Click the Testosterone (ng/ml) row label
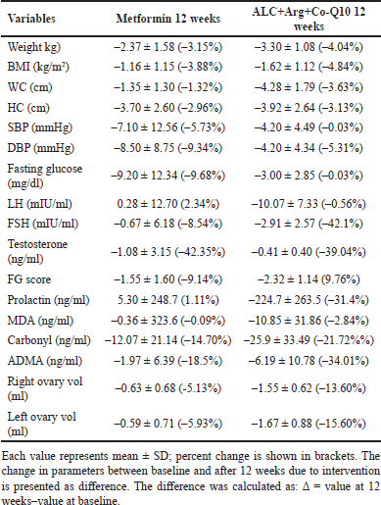Screen dimensions: 381x505 [37, 252]
